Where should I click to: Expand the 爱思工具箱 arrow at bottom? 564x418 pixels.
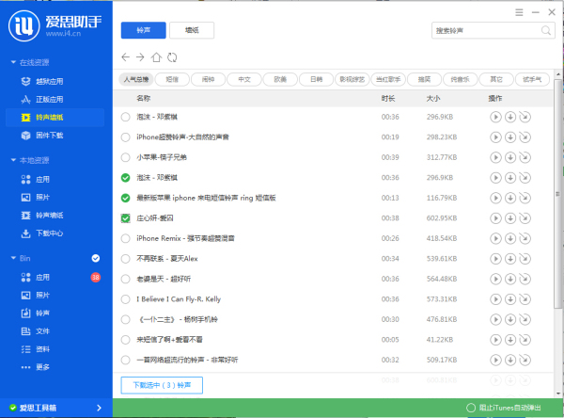click(x=100, y=408)
